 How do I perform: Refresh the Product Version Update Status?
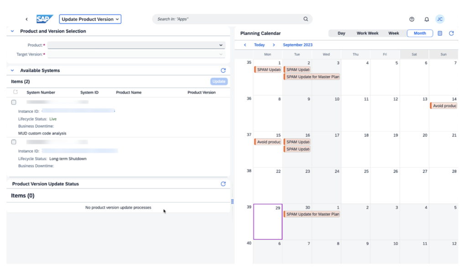pos(223,184)
